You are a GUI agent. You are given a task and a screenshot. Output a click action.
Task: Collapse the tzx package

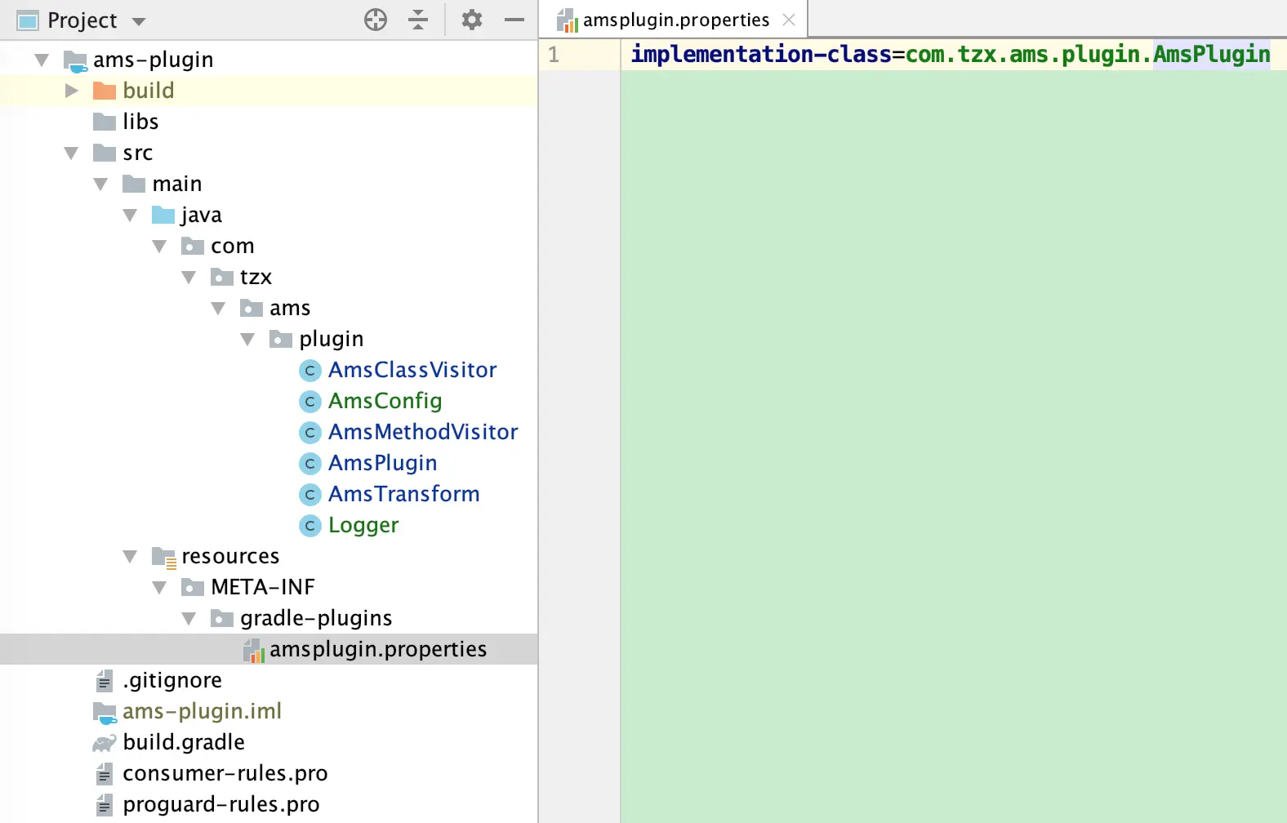pos(189,277)
